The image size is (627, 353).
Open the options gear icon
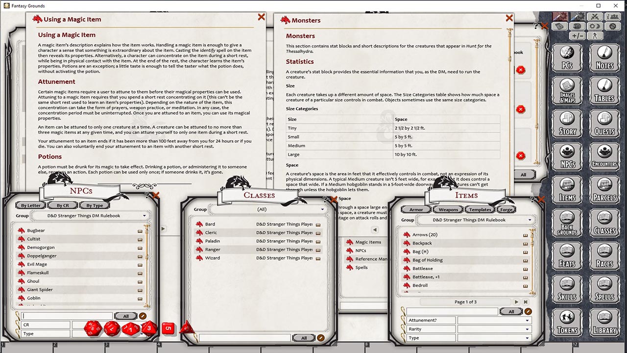[x=612, y=26]
